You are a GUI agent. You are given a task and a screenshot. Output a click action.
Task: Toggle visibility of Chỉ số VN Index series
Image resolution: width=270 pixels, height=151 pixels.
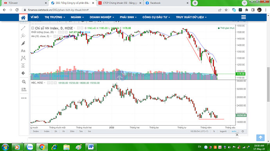79,28
